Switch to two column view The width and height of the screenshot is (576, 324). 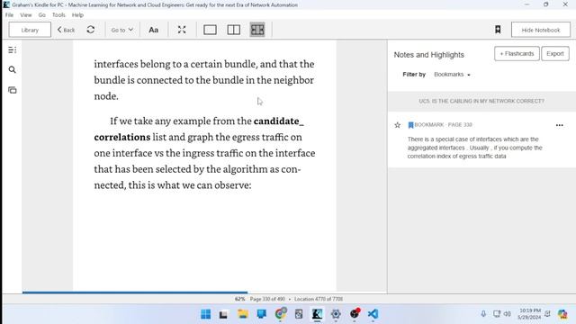coord(234,30)
